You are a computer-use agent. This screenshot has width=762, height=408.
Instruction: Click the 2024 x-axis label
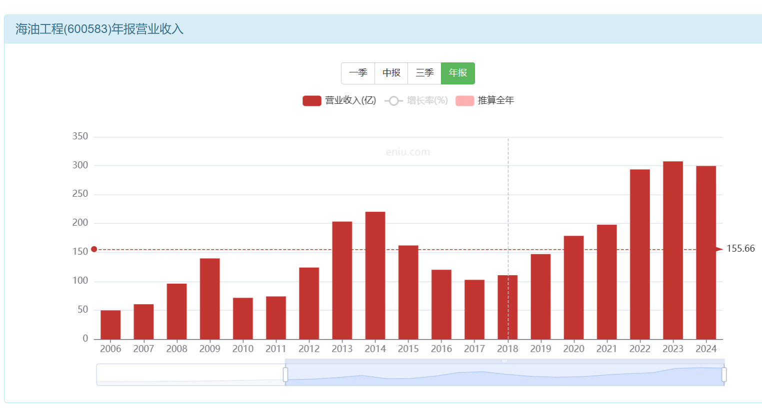[x=706, y=349]
